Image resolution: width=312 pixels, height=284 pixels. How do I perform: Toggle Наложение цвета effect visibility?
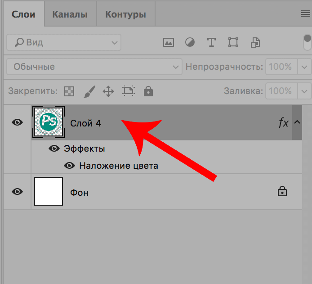tap(69, 166)
